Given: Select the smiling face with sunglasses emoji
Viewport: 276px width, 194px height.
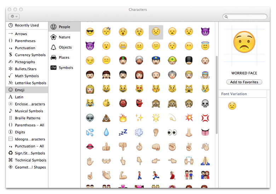Looking at the screenshot, I should [90, 32].
